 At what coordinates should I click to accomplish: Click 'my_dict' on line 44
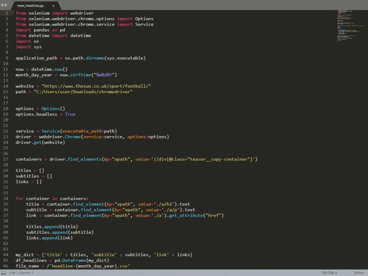click(25, 255)
